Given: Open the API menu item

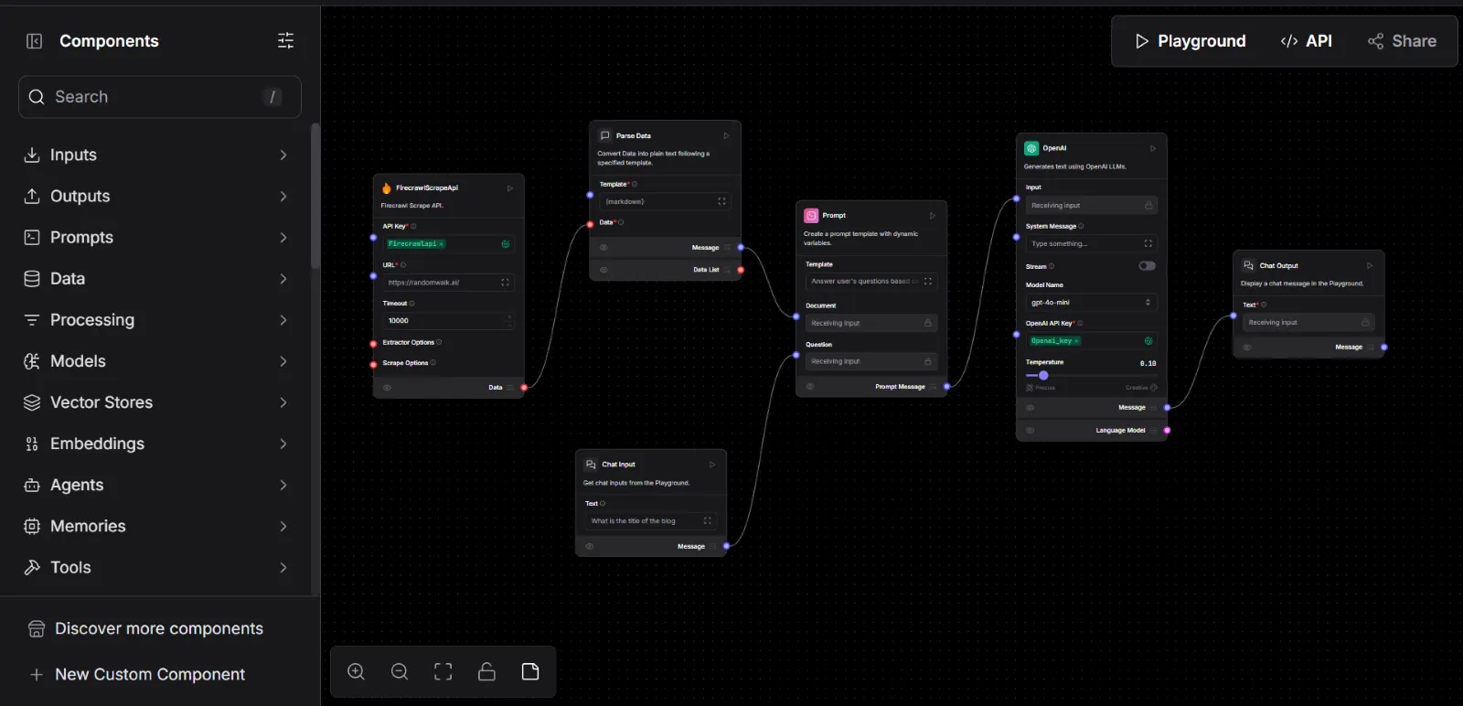Looking at the screenshot, I should tap(1306, 41).
